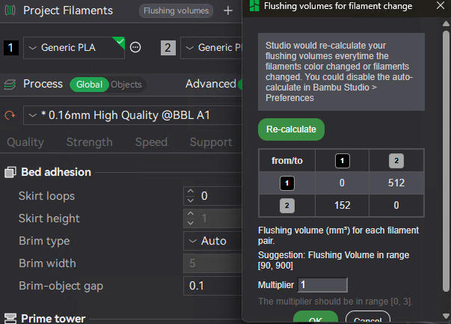The width and height of the screenshot is (451, 324).
Task: Open the Generic PLA filament 1 dropdown
Action: tap(74, 47)
